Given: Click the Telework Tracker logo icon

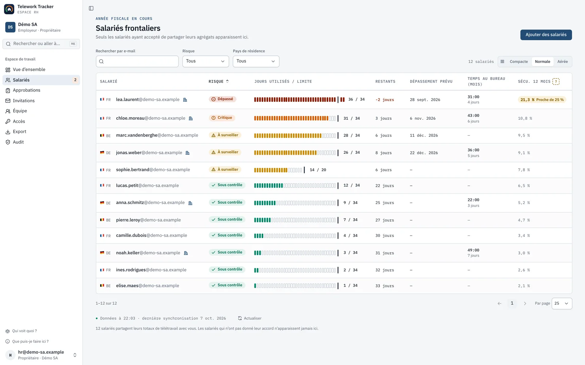Looking at the screenshot, I should (9, 9).
